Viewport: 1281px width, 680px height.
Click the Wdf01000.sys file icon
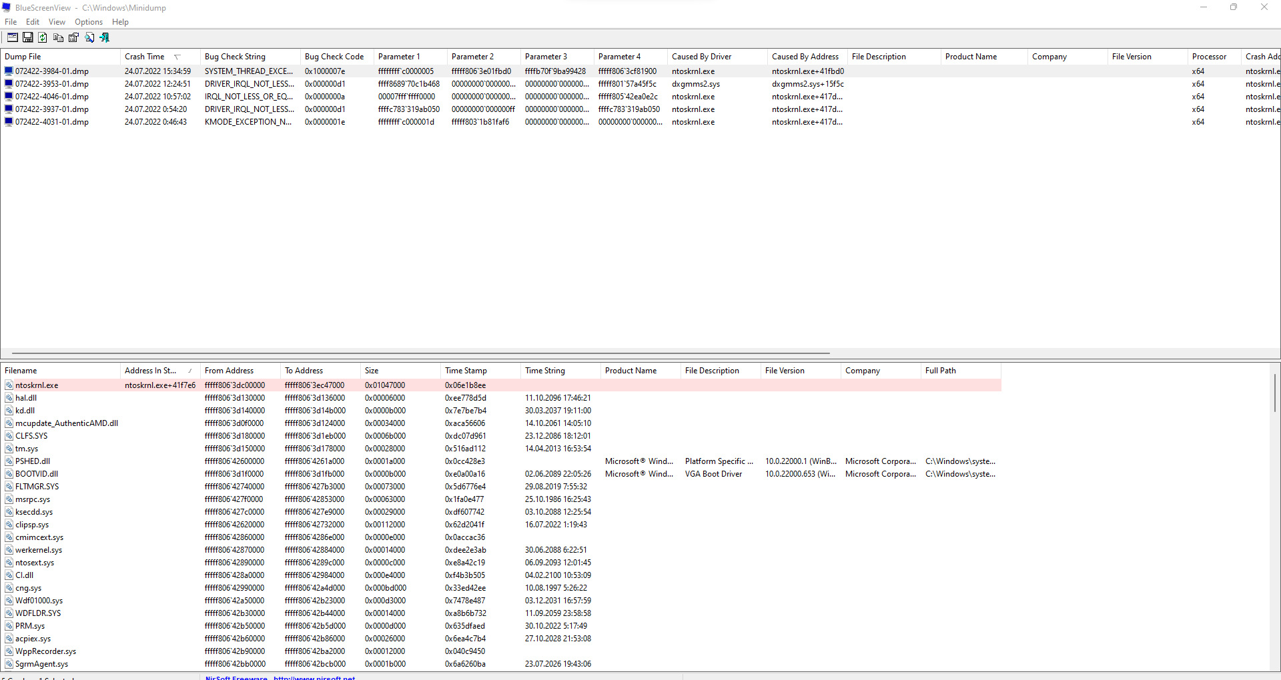coord(9,600)
